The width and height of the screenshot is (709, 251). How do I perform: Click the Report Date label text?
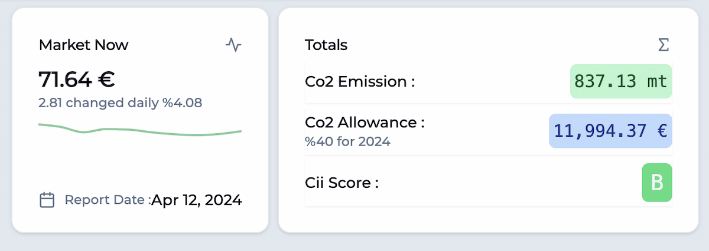click(108, 200)
